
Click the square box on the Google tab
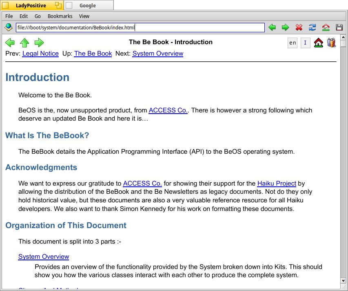pos(69,5)
